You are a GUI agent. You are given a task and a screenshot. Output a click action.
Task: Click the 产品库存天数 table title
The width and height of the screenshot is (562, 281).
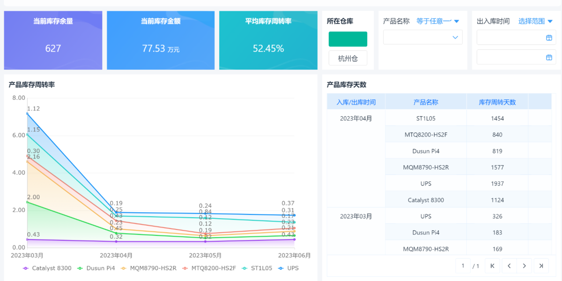[x=347, y=84]
